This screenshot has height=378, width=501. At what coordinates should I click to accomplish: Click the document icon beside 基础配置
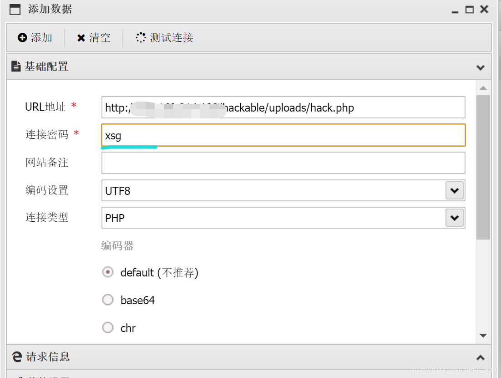tap(16, 66)
